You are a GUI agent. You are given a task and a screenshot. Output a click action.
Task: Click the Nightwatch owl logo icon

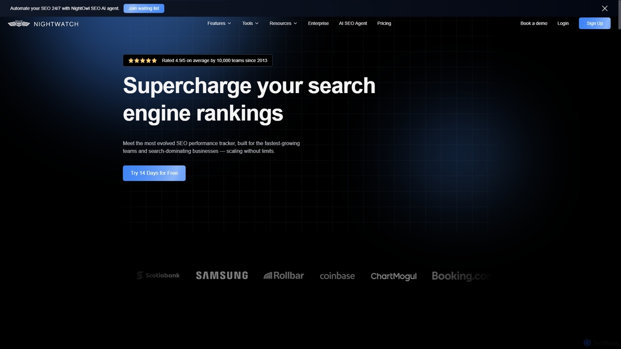[x=19, y=24]
